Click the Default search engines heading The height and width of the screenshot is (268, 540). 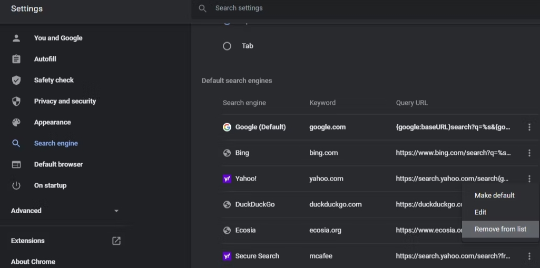pos(237,81)
